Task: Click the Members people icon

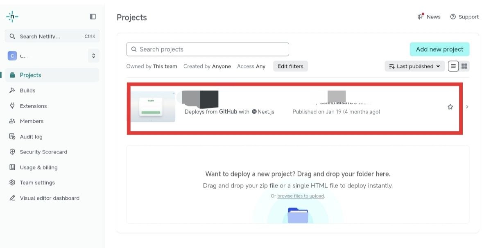Action: coord(12,121)
